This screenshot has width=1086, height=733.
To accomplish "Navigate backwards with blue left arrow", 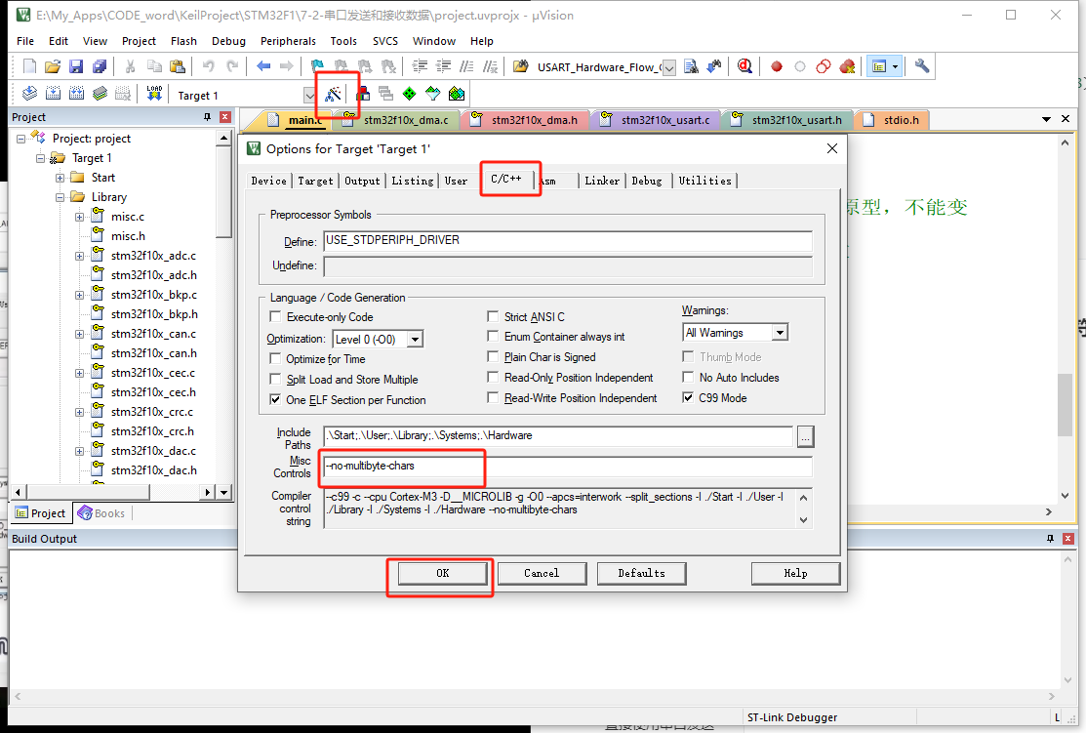I will (263, 66).
